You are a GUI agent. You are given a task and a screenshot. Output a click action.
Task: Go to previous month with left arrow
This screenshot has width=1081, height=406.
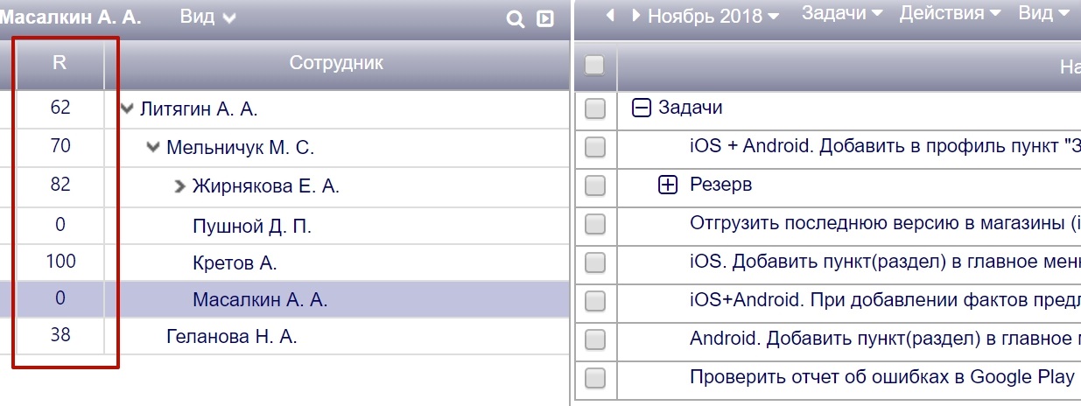[610, 15]
